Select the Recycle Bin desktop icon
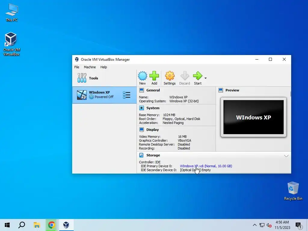The image size is (308, 231). click(x=293, y=191)
